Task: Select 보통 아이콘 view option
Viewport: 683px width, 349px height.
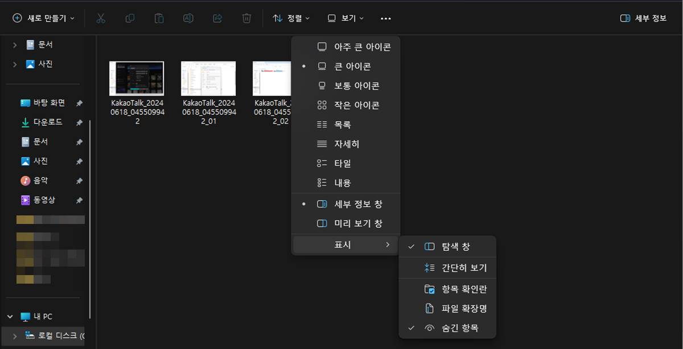Action: pyautogui.click(x=345, y=86)
